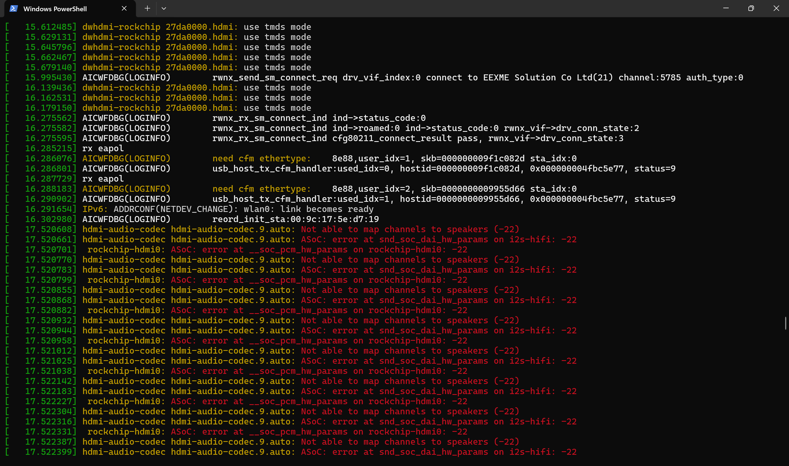This screenshot has height=466, width=789.
Task: Click the vertical scrollbar thumb
Action: [x=785, y=323]
